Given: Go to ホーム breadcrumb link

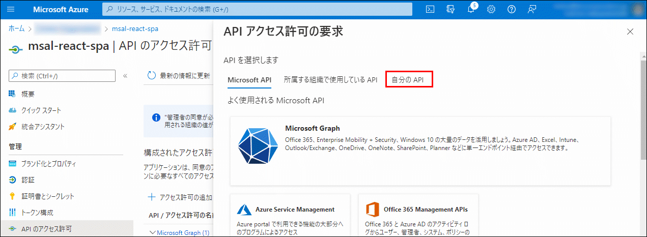Looking at the screenshot, I should (16, 29).
